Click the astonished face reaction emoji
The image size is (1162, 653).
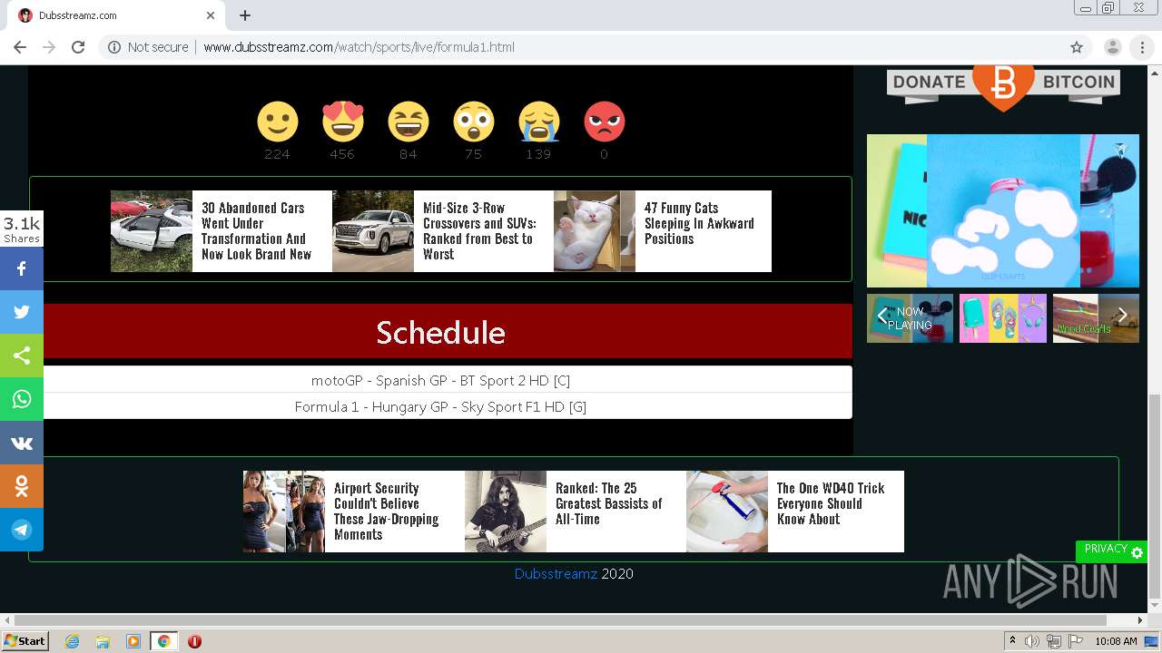473,122
